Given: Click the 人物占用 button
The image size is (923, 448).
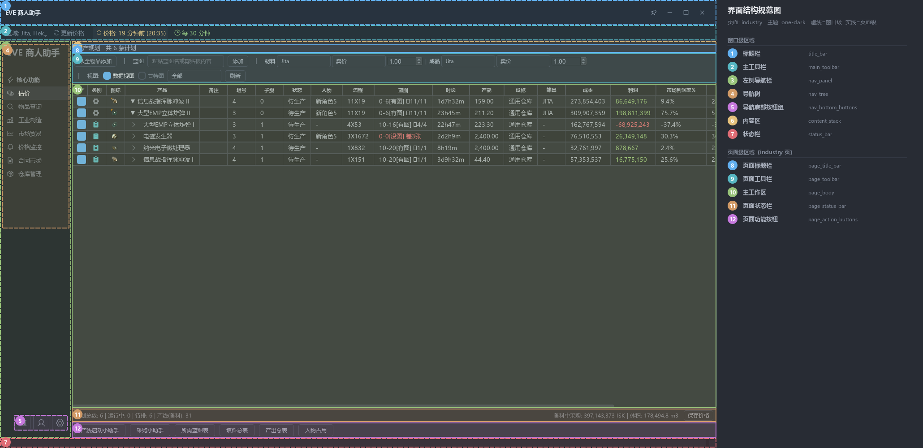Looking at the screenshot, I should [x=316, y=431].
